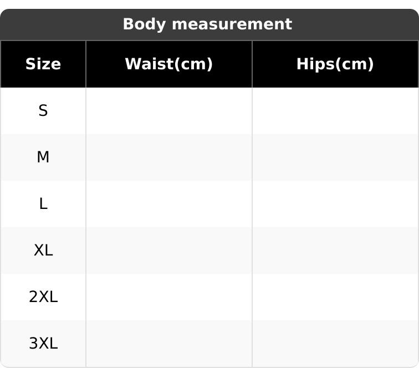
Task: Select the Size column header
Action: click(x=43, y=64)
